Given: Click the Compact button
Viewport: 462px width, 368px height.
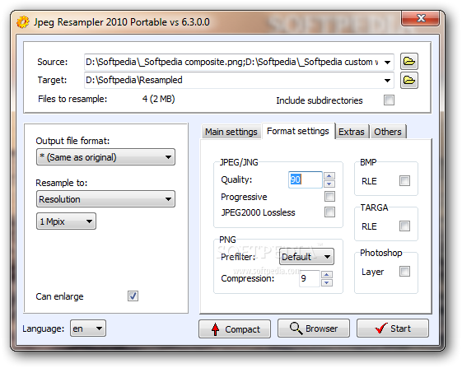Looking at the screenshot, I should point(235,328).
